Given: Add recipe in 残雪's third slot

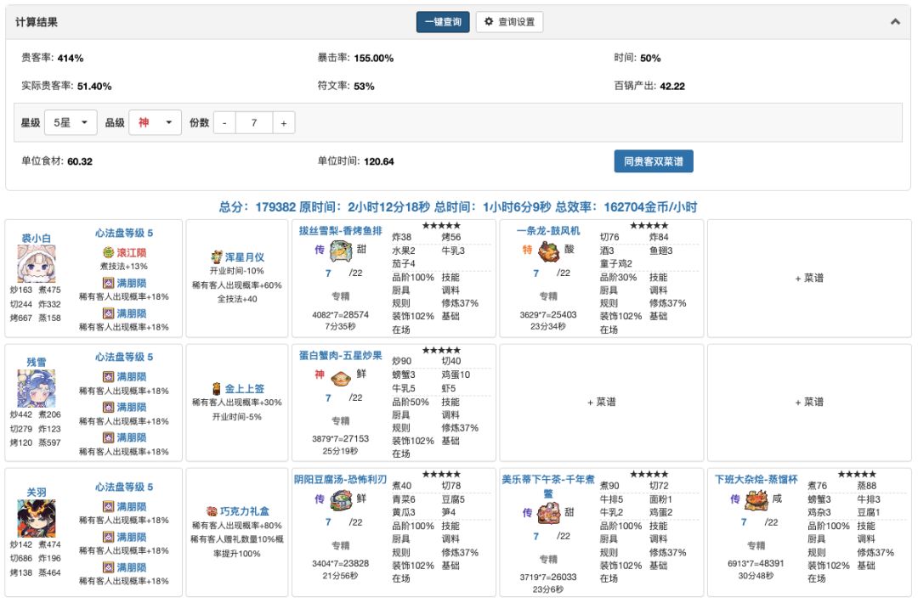Looking at the screenshot, I should (809, 403).
